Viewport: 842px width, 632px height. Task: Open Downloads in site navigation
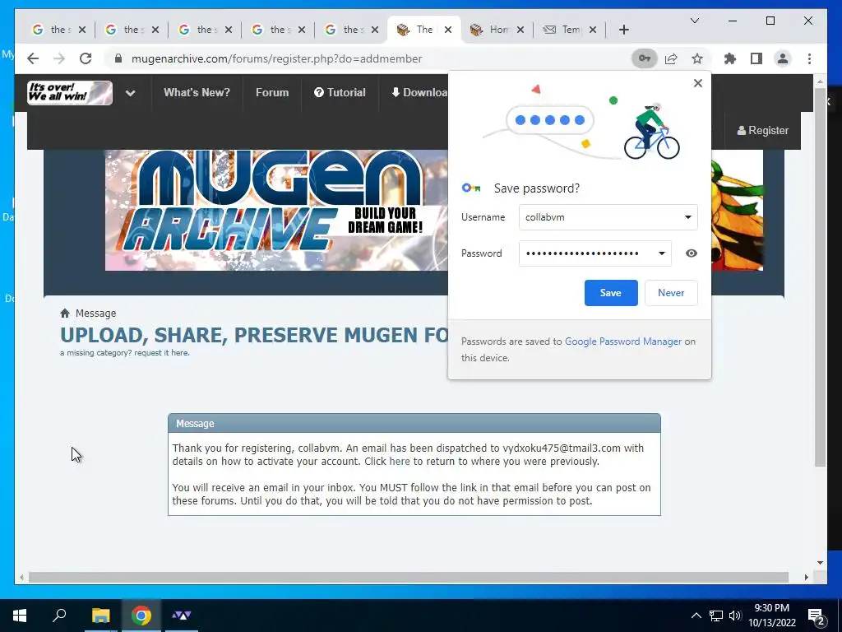click(x=419, y=92)
